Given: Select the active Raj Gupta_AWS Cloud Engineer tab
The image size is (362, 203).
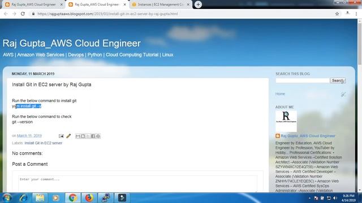Looking at the screenshot, I should pos(97,5).
